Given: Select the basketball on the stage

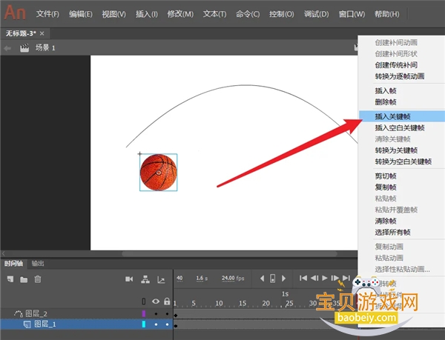Looking at the screenshot, I should pos(159,173).
